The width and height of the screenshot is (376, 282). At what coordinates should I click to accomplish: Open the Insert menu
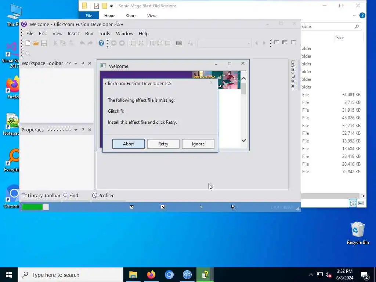(x=73, y=33)
